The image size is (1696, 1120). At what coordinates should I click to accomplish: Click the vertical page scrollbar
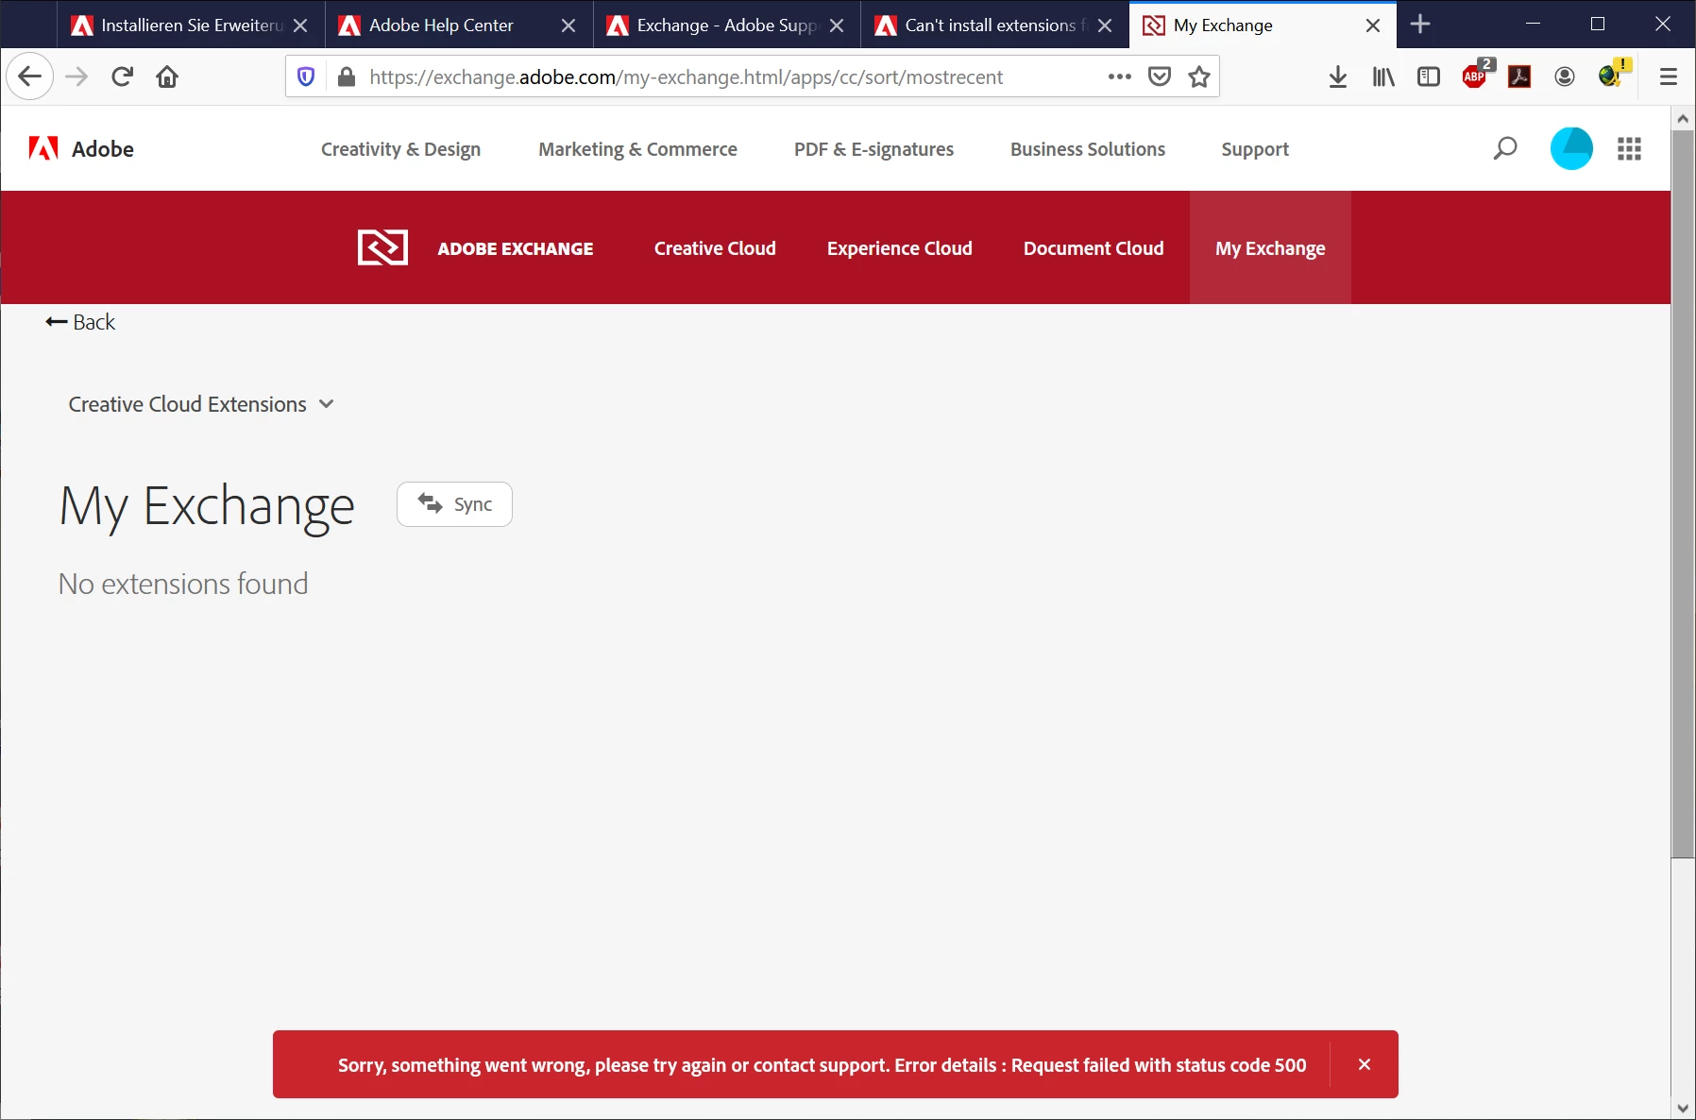[1683, 494]
